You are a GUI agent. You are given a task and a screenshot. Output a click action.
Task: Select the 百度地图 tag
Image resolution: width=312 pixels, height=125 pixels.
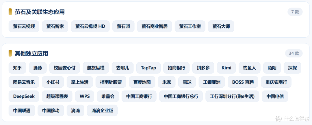coord(142,82)
